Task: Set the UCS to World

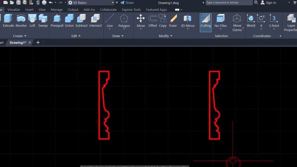Action: click(x=251, y=20)
